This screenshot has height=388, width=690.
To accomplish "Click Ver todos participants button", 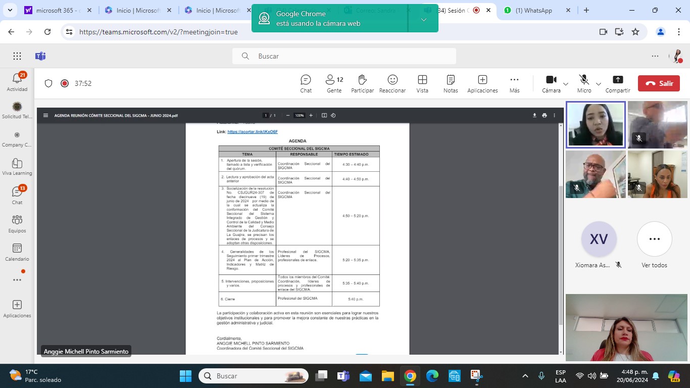I will click(x=654, y=245).
